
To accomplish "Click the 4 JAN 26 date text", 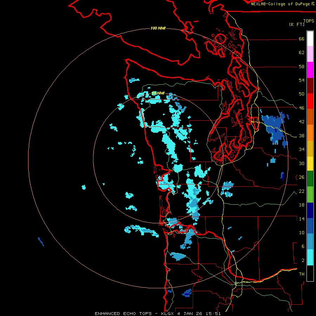I will click(190, 314).
